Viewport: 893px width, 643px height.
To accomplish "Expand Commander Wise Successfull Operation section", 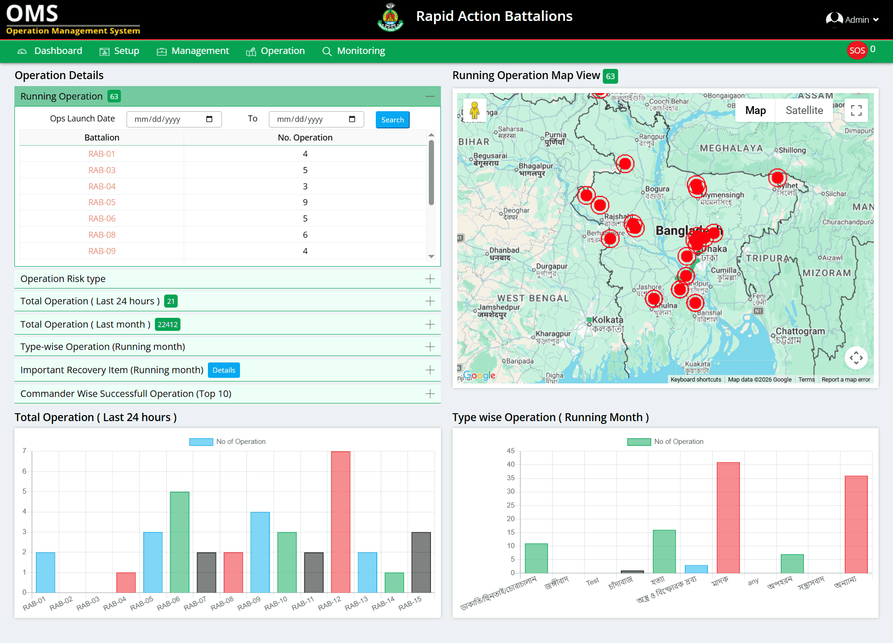I will tap(430, 394).
